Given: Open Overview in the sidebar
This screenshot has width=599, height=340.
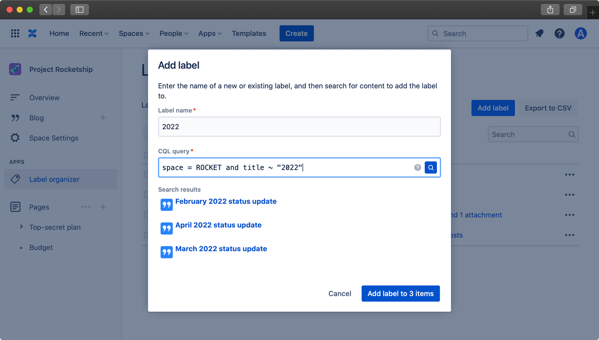Looking at the screenshot, I should click(x=44, y=97).
